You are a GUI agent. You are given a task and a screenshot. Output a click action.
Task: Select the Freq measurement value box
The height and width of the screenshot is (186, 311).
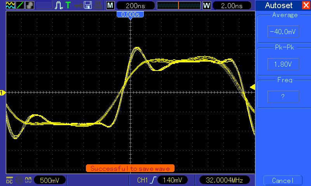click(283, 96)
